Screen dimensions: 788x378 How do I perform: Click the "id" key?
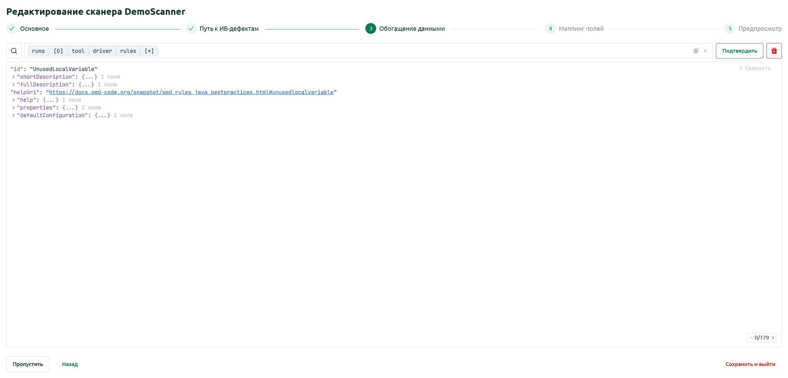pos(17,69)
